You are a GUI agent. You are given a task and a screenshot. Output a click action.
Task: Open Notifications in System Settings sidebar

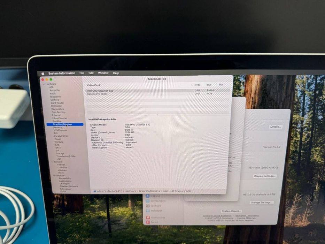(x=155, y=218)
